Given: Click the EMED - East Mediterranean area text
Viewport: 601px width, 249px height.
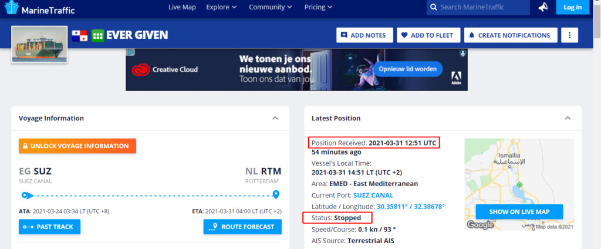Looking at the screenshot, I should 374,183.
